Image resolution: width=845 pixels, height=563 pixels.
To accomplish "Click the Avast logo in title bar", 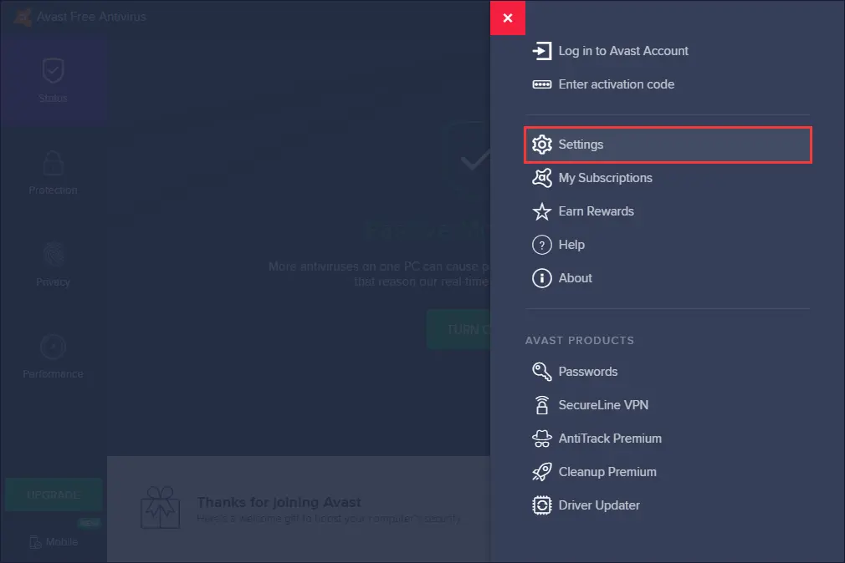I will pos(22,17).
